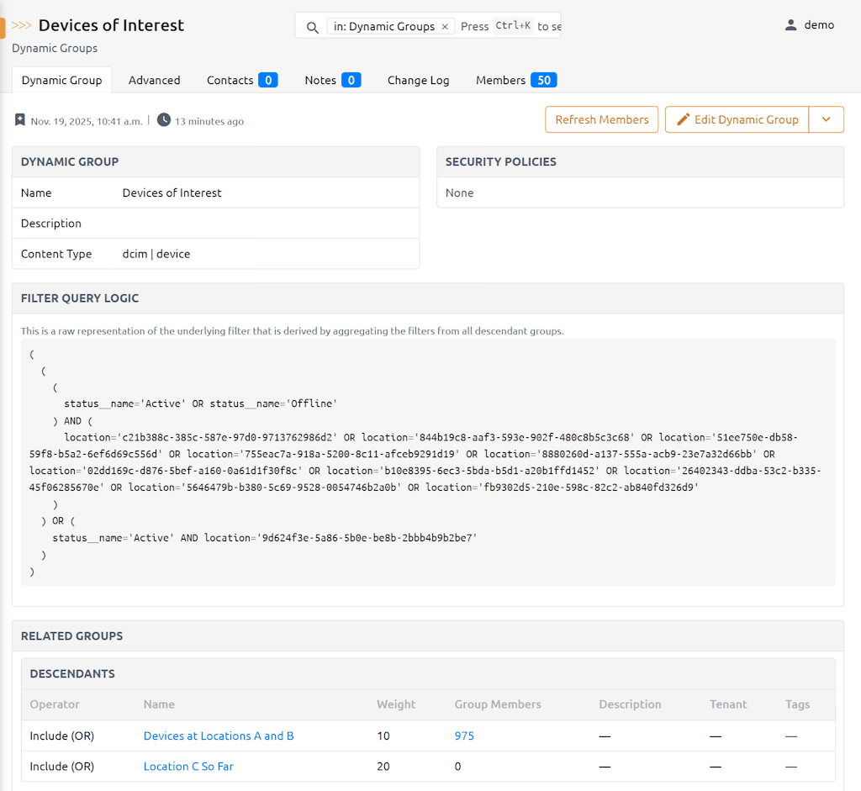Open 'Devices at Locations A and B' link
Viewport: 861px width, 791px height.
[219, 736]
